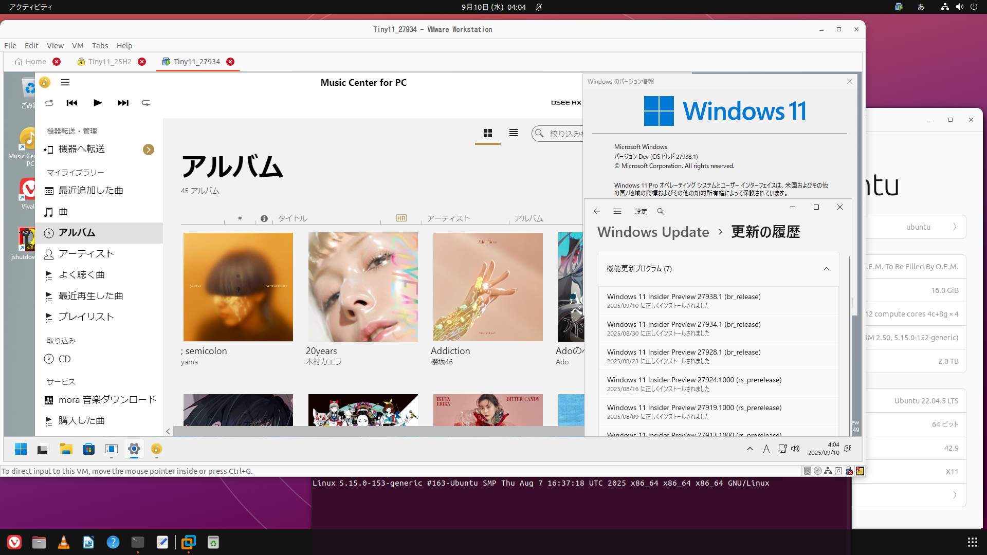Open the VMware VM menu

click(x=78, y=45)
